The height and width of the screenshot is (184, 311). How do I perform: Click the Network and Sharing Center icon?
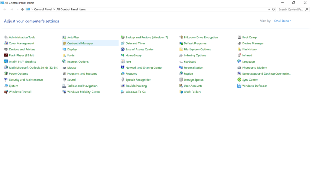pyautogui.click(x=123, y=68)
